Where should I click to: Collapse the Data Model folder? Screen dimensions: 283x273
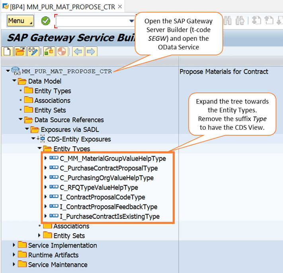[14, 80]
